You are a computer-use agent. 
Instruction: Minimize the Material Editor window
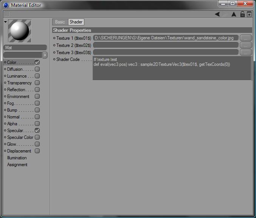click(223, 3)
